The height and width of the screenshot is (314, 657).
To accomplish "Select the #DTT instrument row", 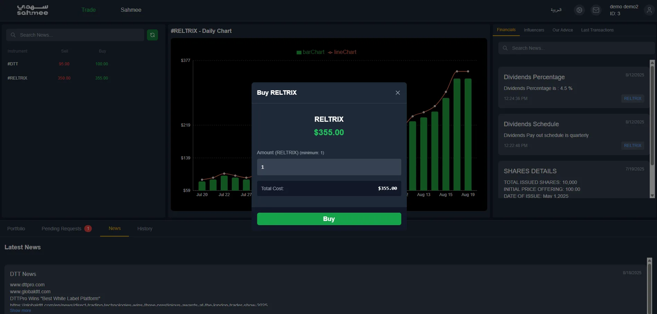I will click(13, 64).
